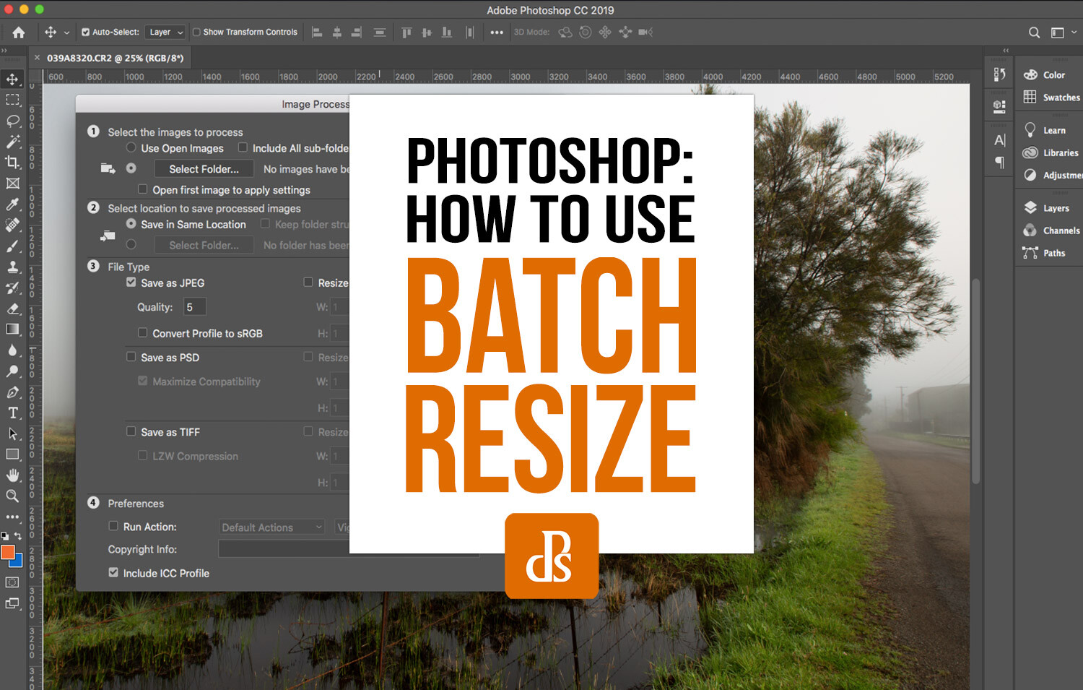The image size is (1083, 690).
Task: Toggle the Auto-Select checkbox
Action: point(86,32)
